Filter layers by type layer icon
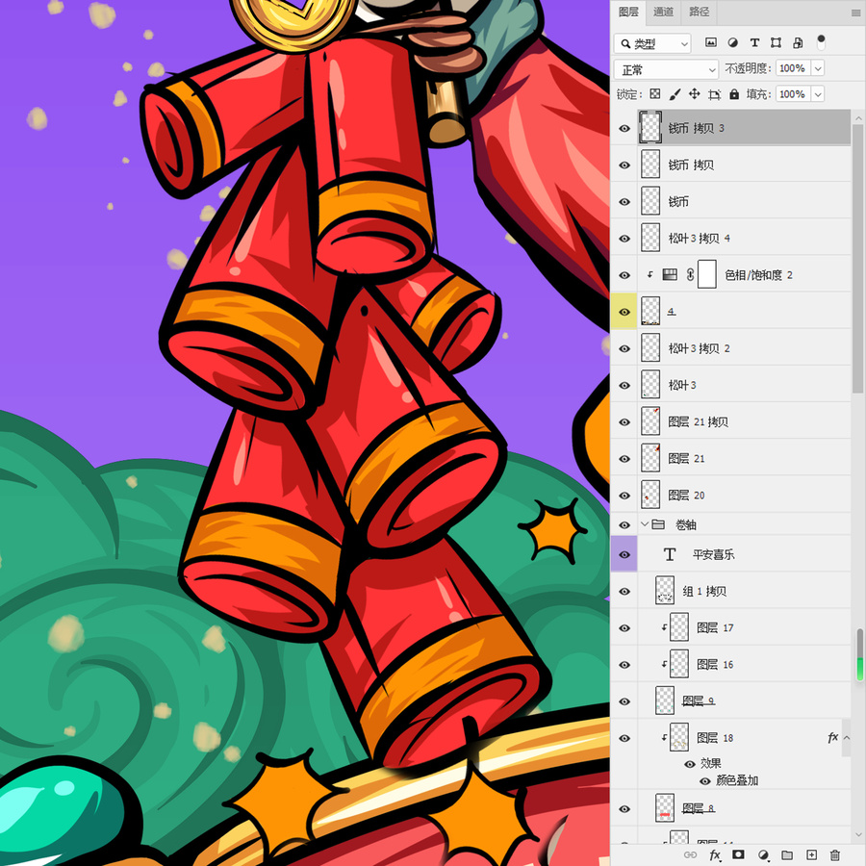 754,42
